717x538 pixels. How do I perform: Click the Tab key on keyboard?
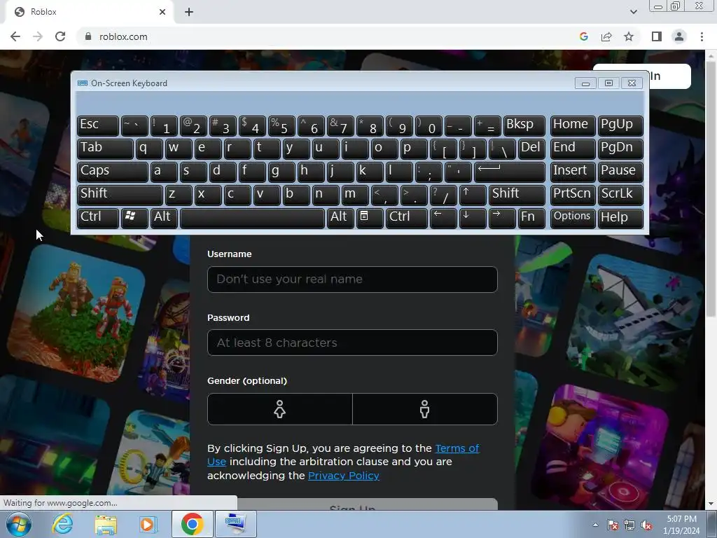click(x=105, y=149)
